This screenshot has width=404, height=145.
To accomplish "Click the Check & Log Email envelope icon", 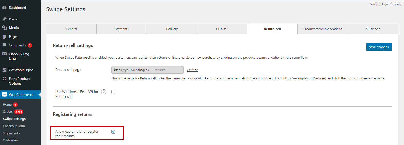I will coord(4,54).
